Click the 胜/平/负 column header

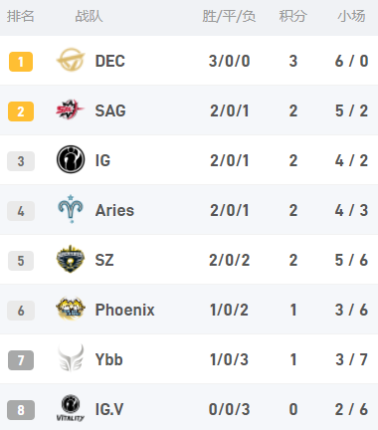[x=229, y=16]
